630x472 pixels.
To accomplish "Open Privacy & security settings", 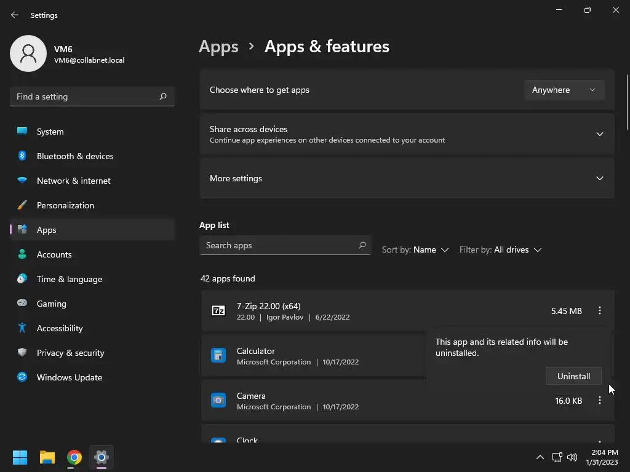I will pyautogui.click(x=70, y=353).
